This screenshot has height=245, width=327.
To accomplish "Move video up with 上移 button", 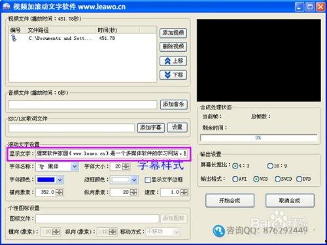I will (173, 61).
